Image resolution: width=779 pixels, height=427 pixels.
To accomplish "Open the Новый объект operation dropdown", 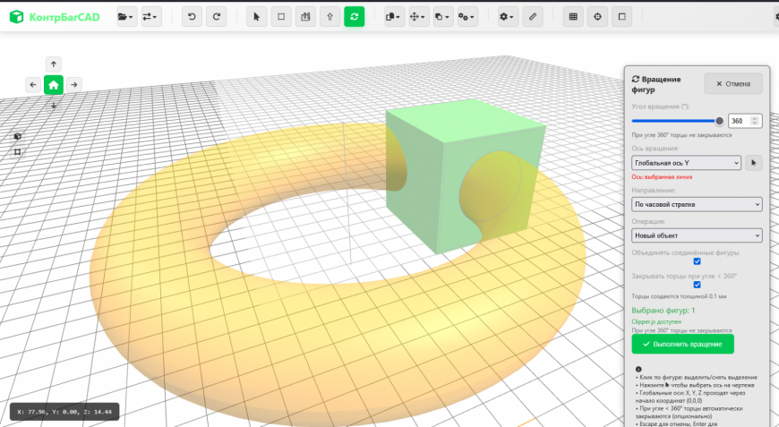I will tap(697, 235).
